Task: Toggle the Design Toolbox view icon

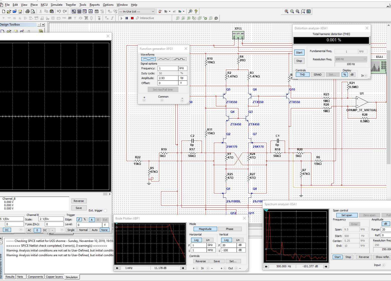Action: pos(74,12)
